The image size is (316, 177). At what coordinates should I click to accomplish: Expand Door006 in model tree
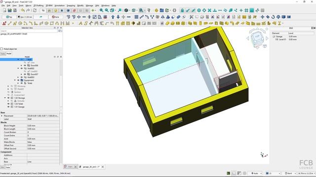21,65
